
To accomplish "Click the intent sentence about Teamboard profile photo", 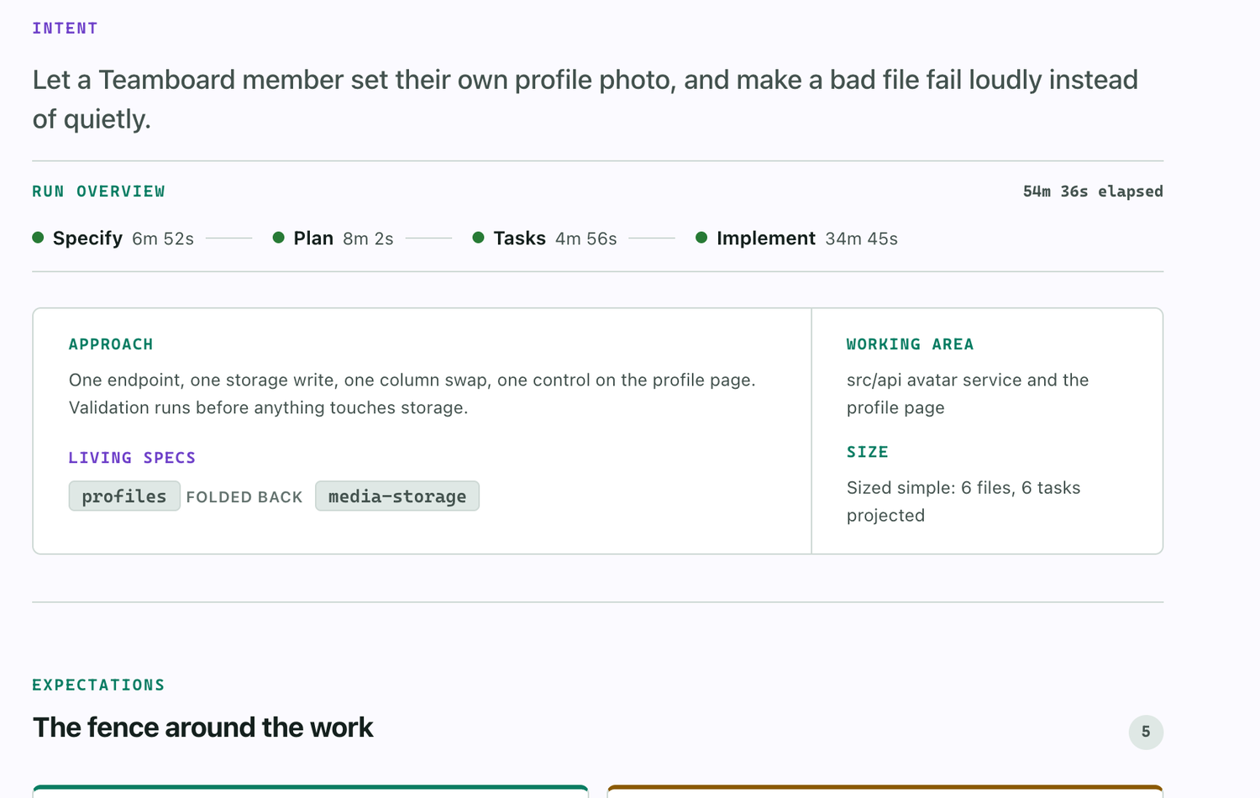I will (585, 99).
